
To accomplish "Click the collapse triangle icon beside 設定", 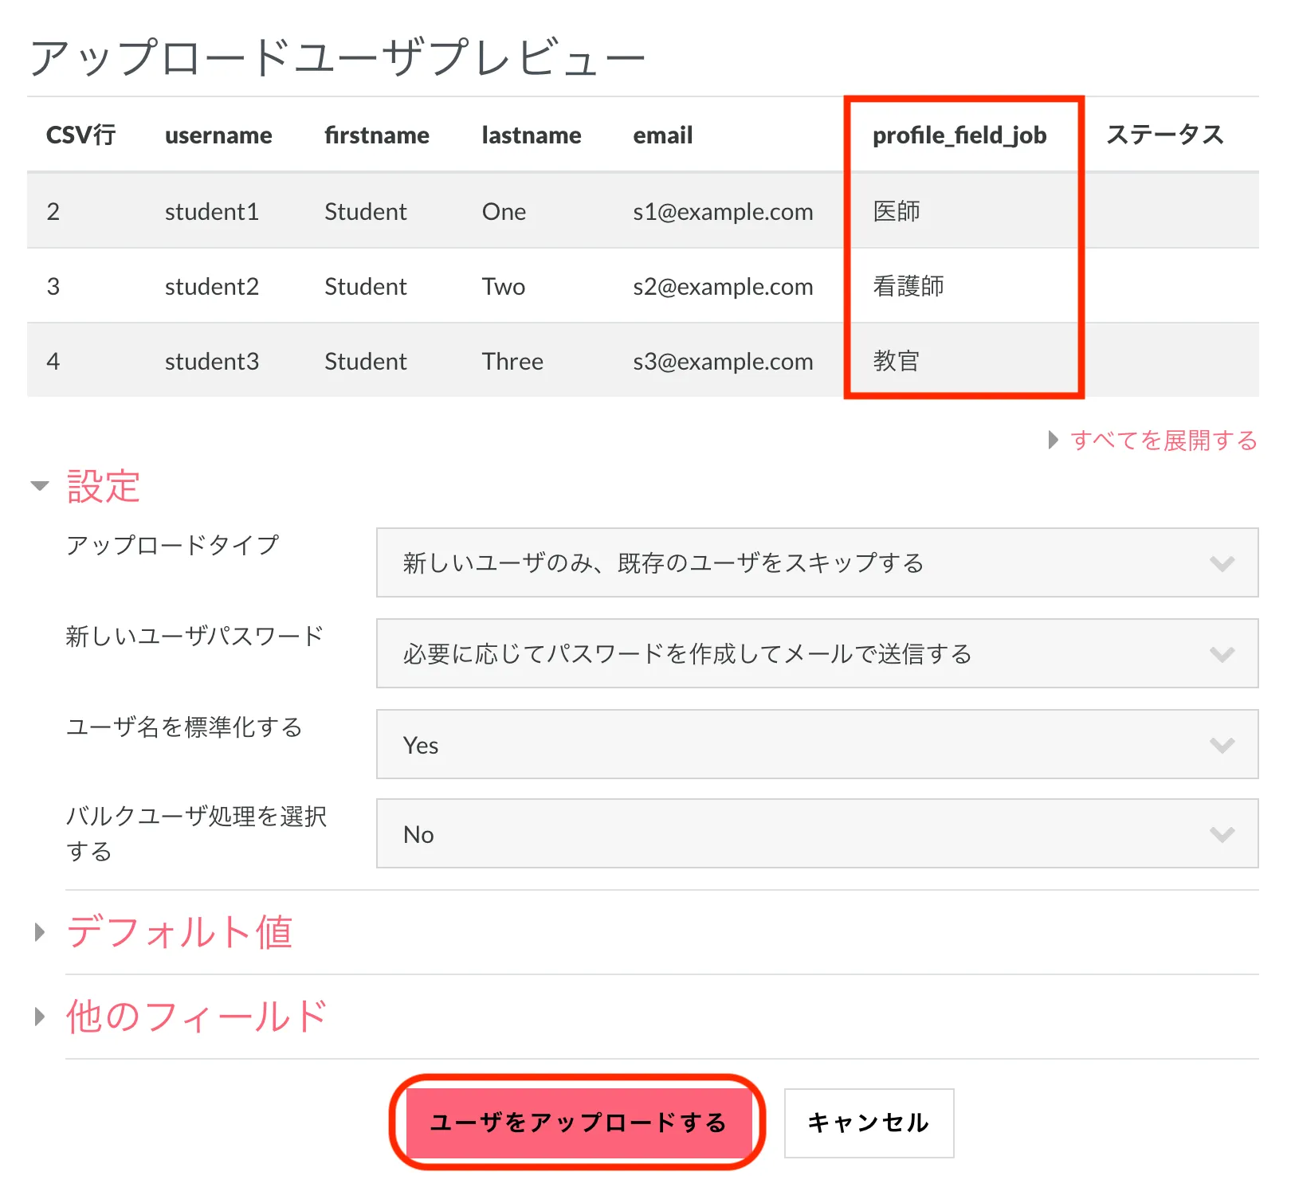I will tap(40, 485).
